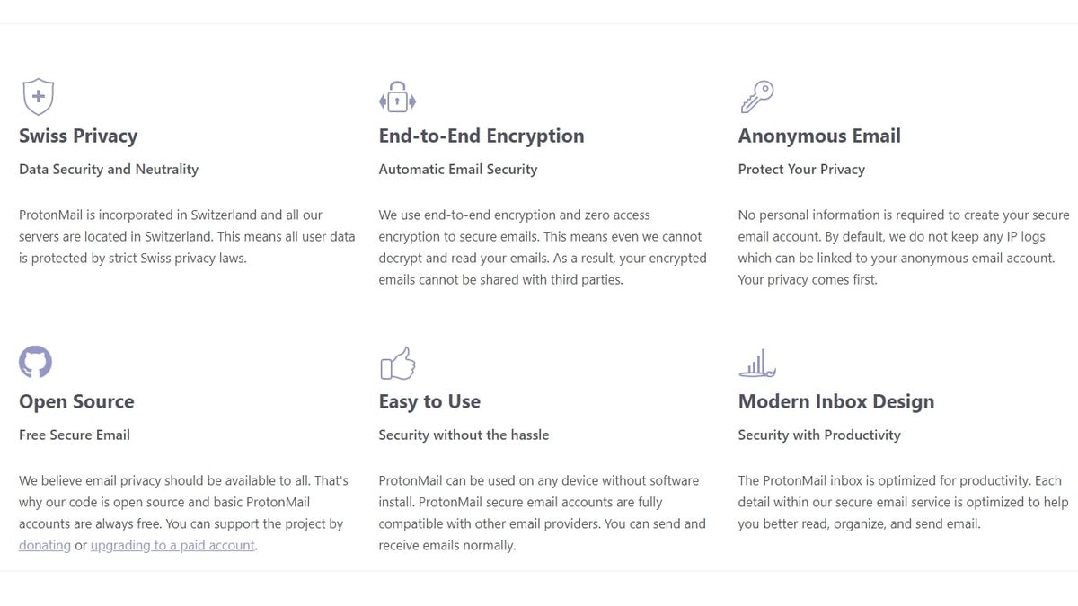1078x606 pixels.
Task: Click the Free Secure Email subtitle
Action: coord(74,435)
